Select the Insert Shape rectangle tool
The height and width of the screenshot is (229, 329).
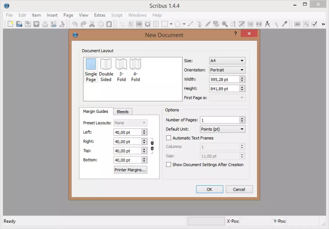click(165, 24)
